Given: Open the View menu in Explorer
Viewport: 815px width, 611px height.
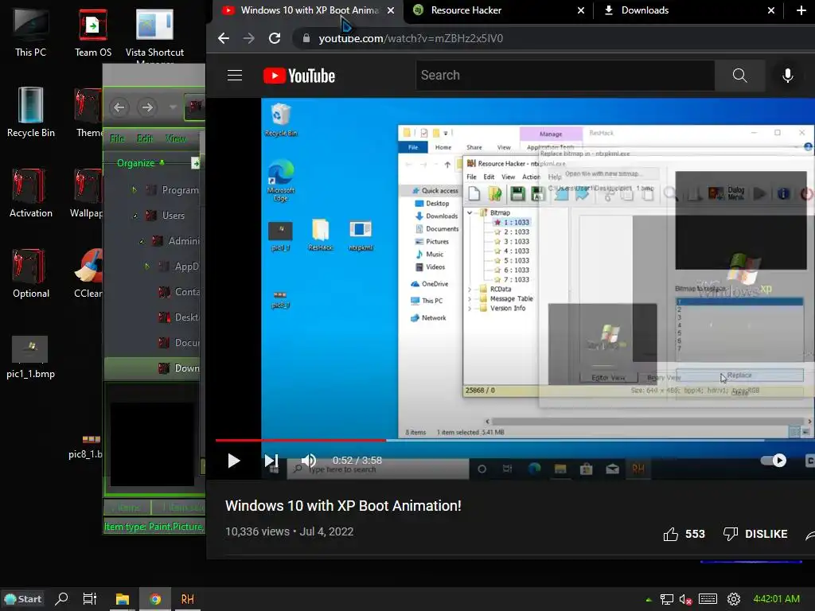Looking at the screenshot, I should 175,138.
